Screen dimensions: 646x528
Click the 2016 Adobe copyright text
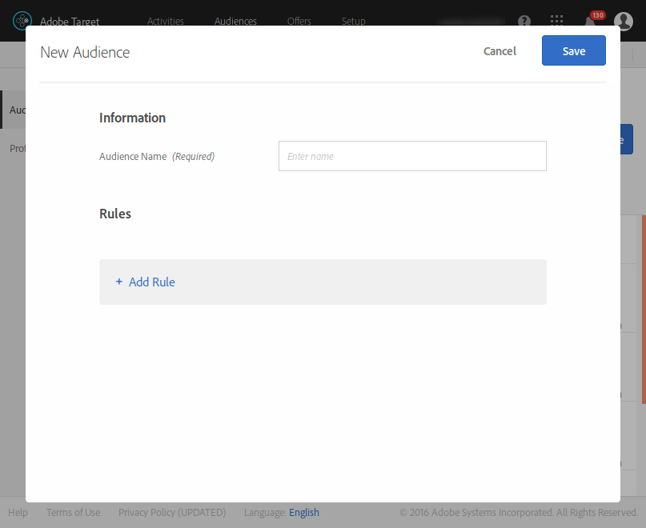coord(519,512)
